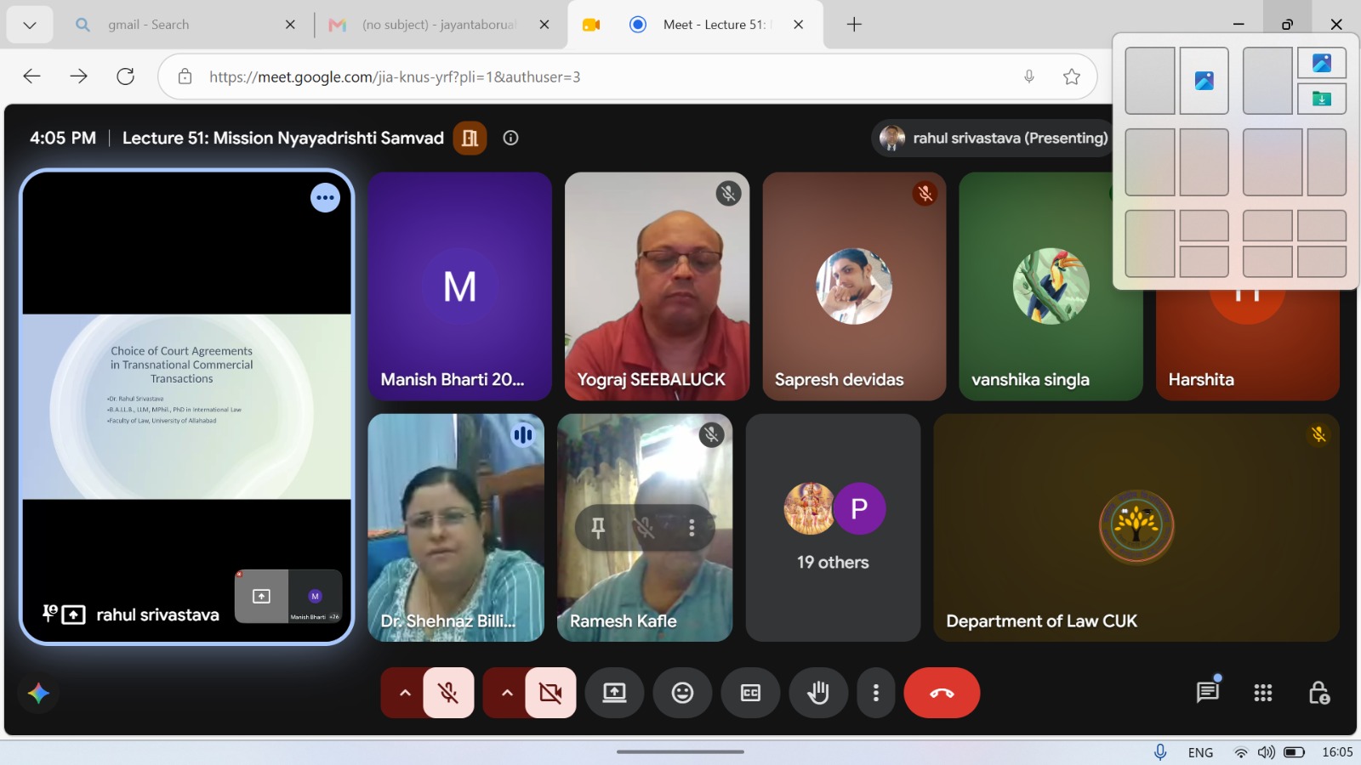
Task: Toggle the camera off button
Action: [550, 693]
